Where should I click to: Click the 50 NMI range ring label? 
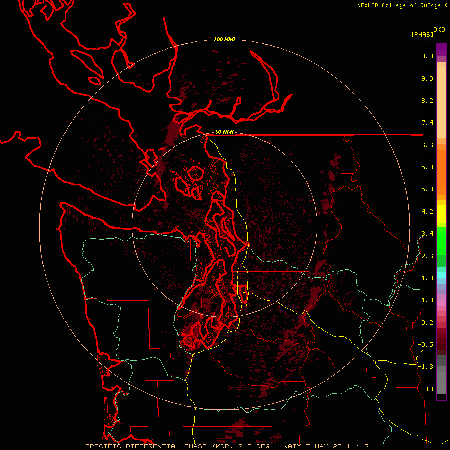click(224, 132)
